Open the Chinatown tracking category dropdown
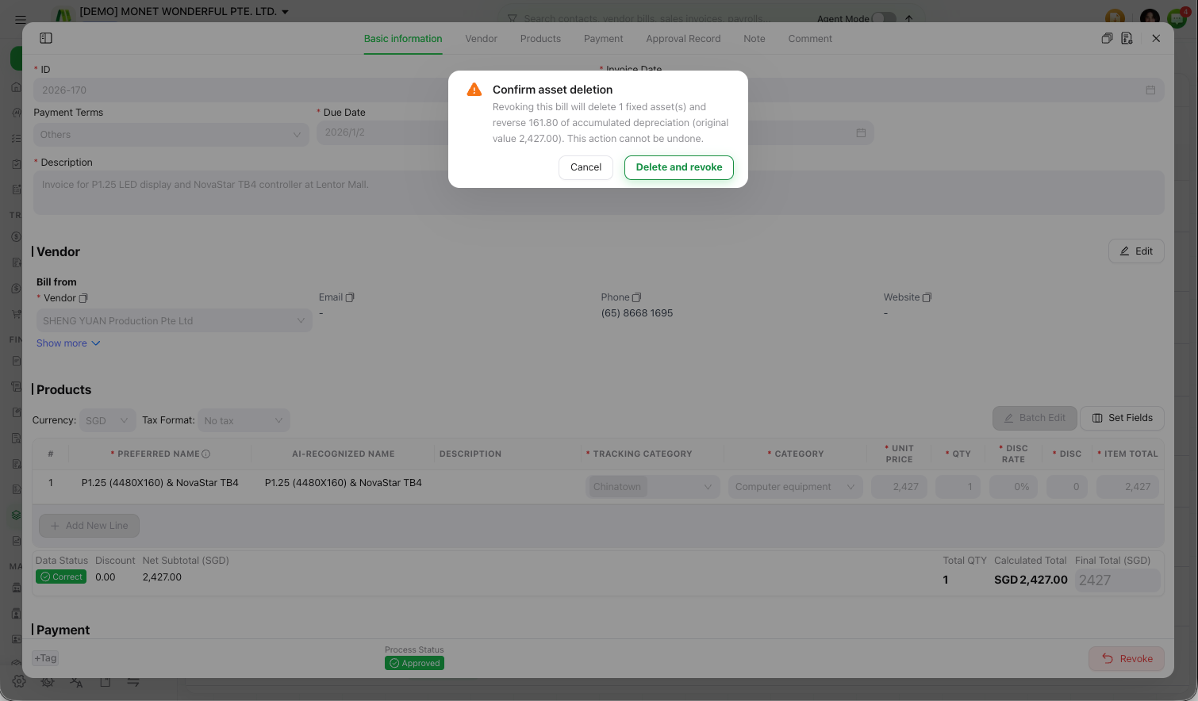Screen dimensions: 1198x701 click(652, 487)
